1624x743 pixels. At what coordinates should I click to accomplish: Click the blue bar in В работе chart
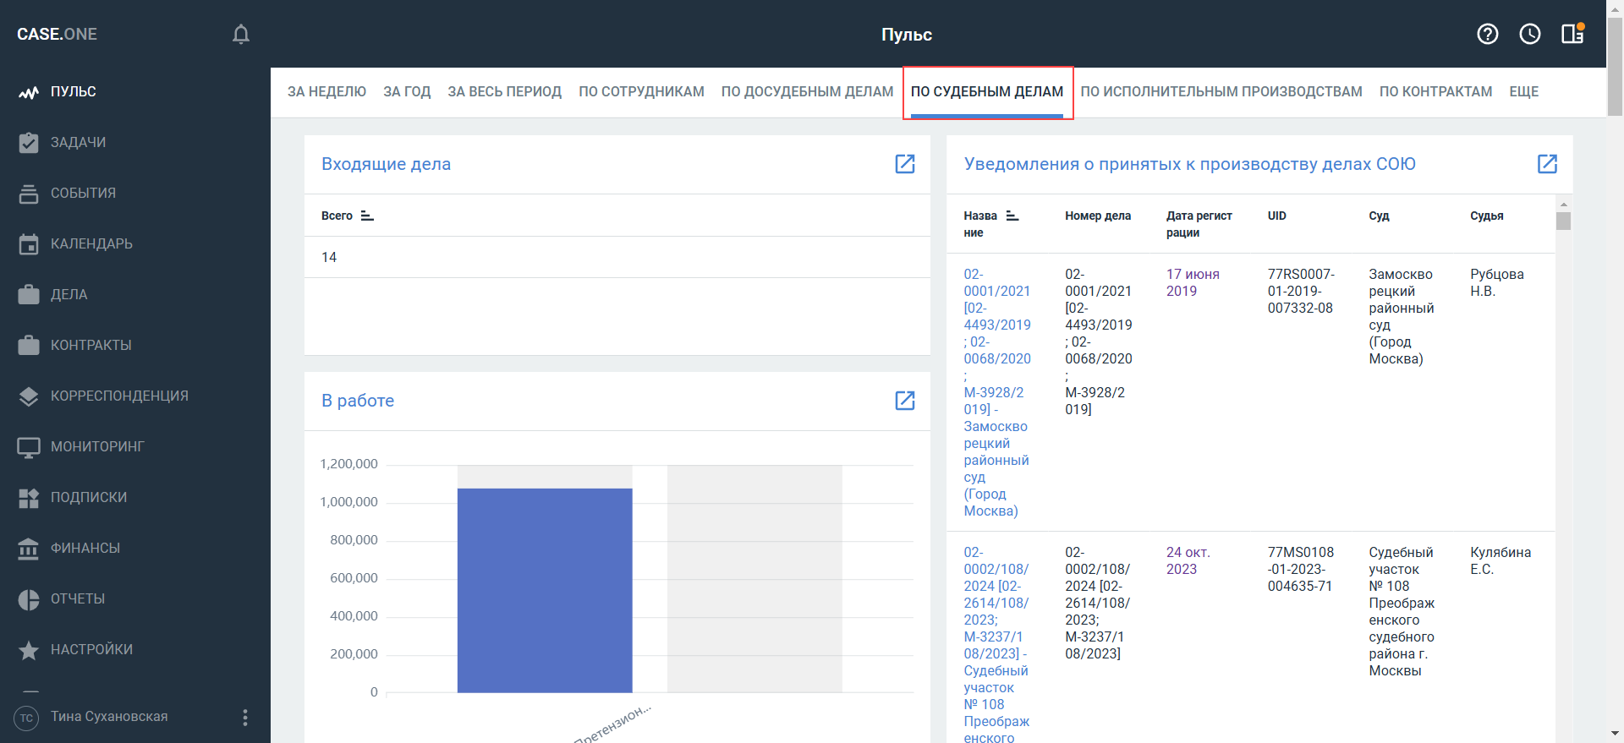tap(545, 590)
